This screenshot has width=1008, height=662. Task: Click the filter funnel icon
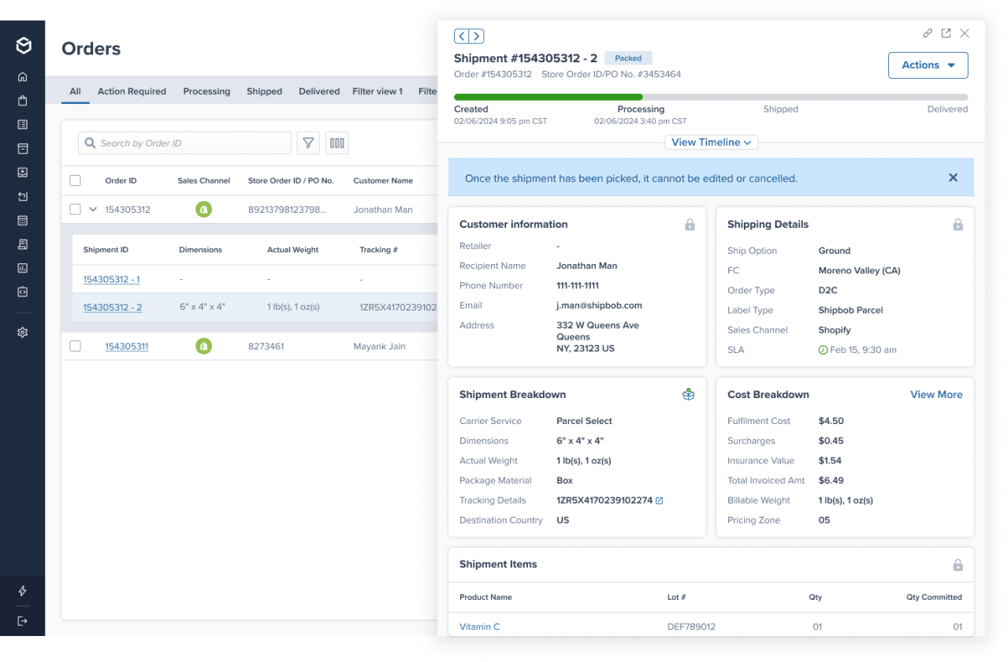pyautogui.click(x=308, y=143)
